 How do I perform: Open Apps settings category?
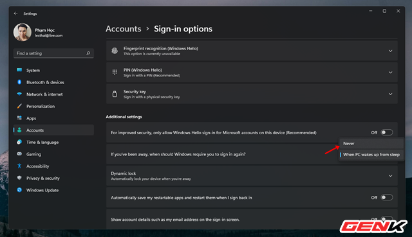click(x=53, y=118)
